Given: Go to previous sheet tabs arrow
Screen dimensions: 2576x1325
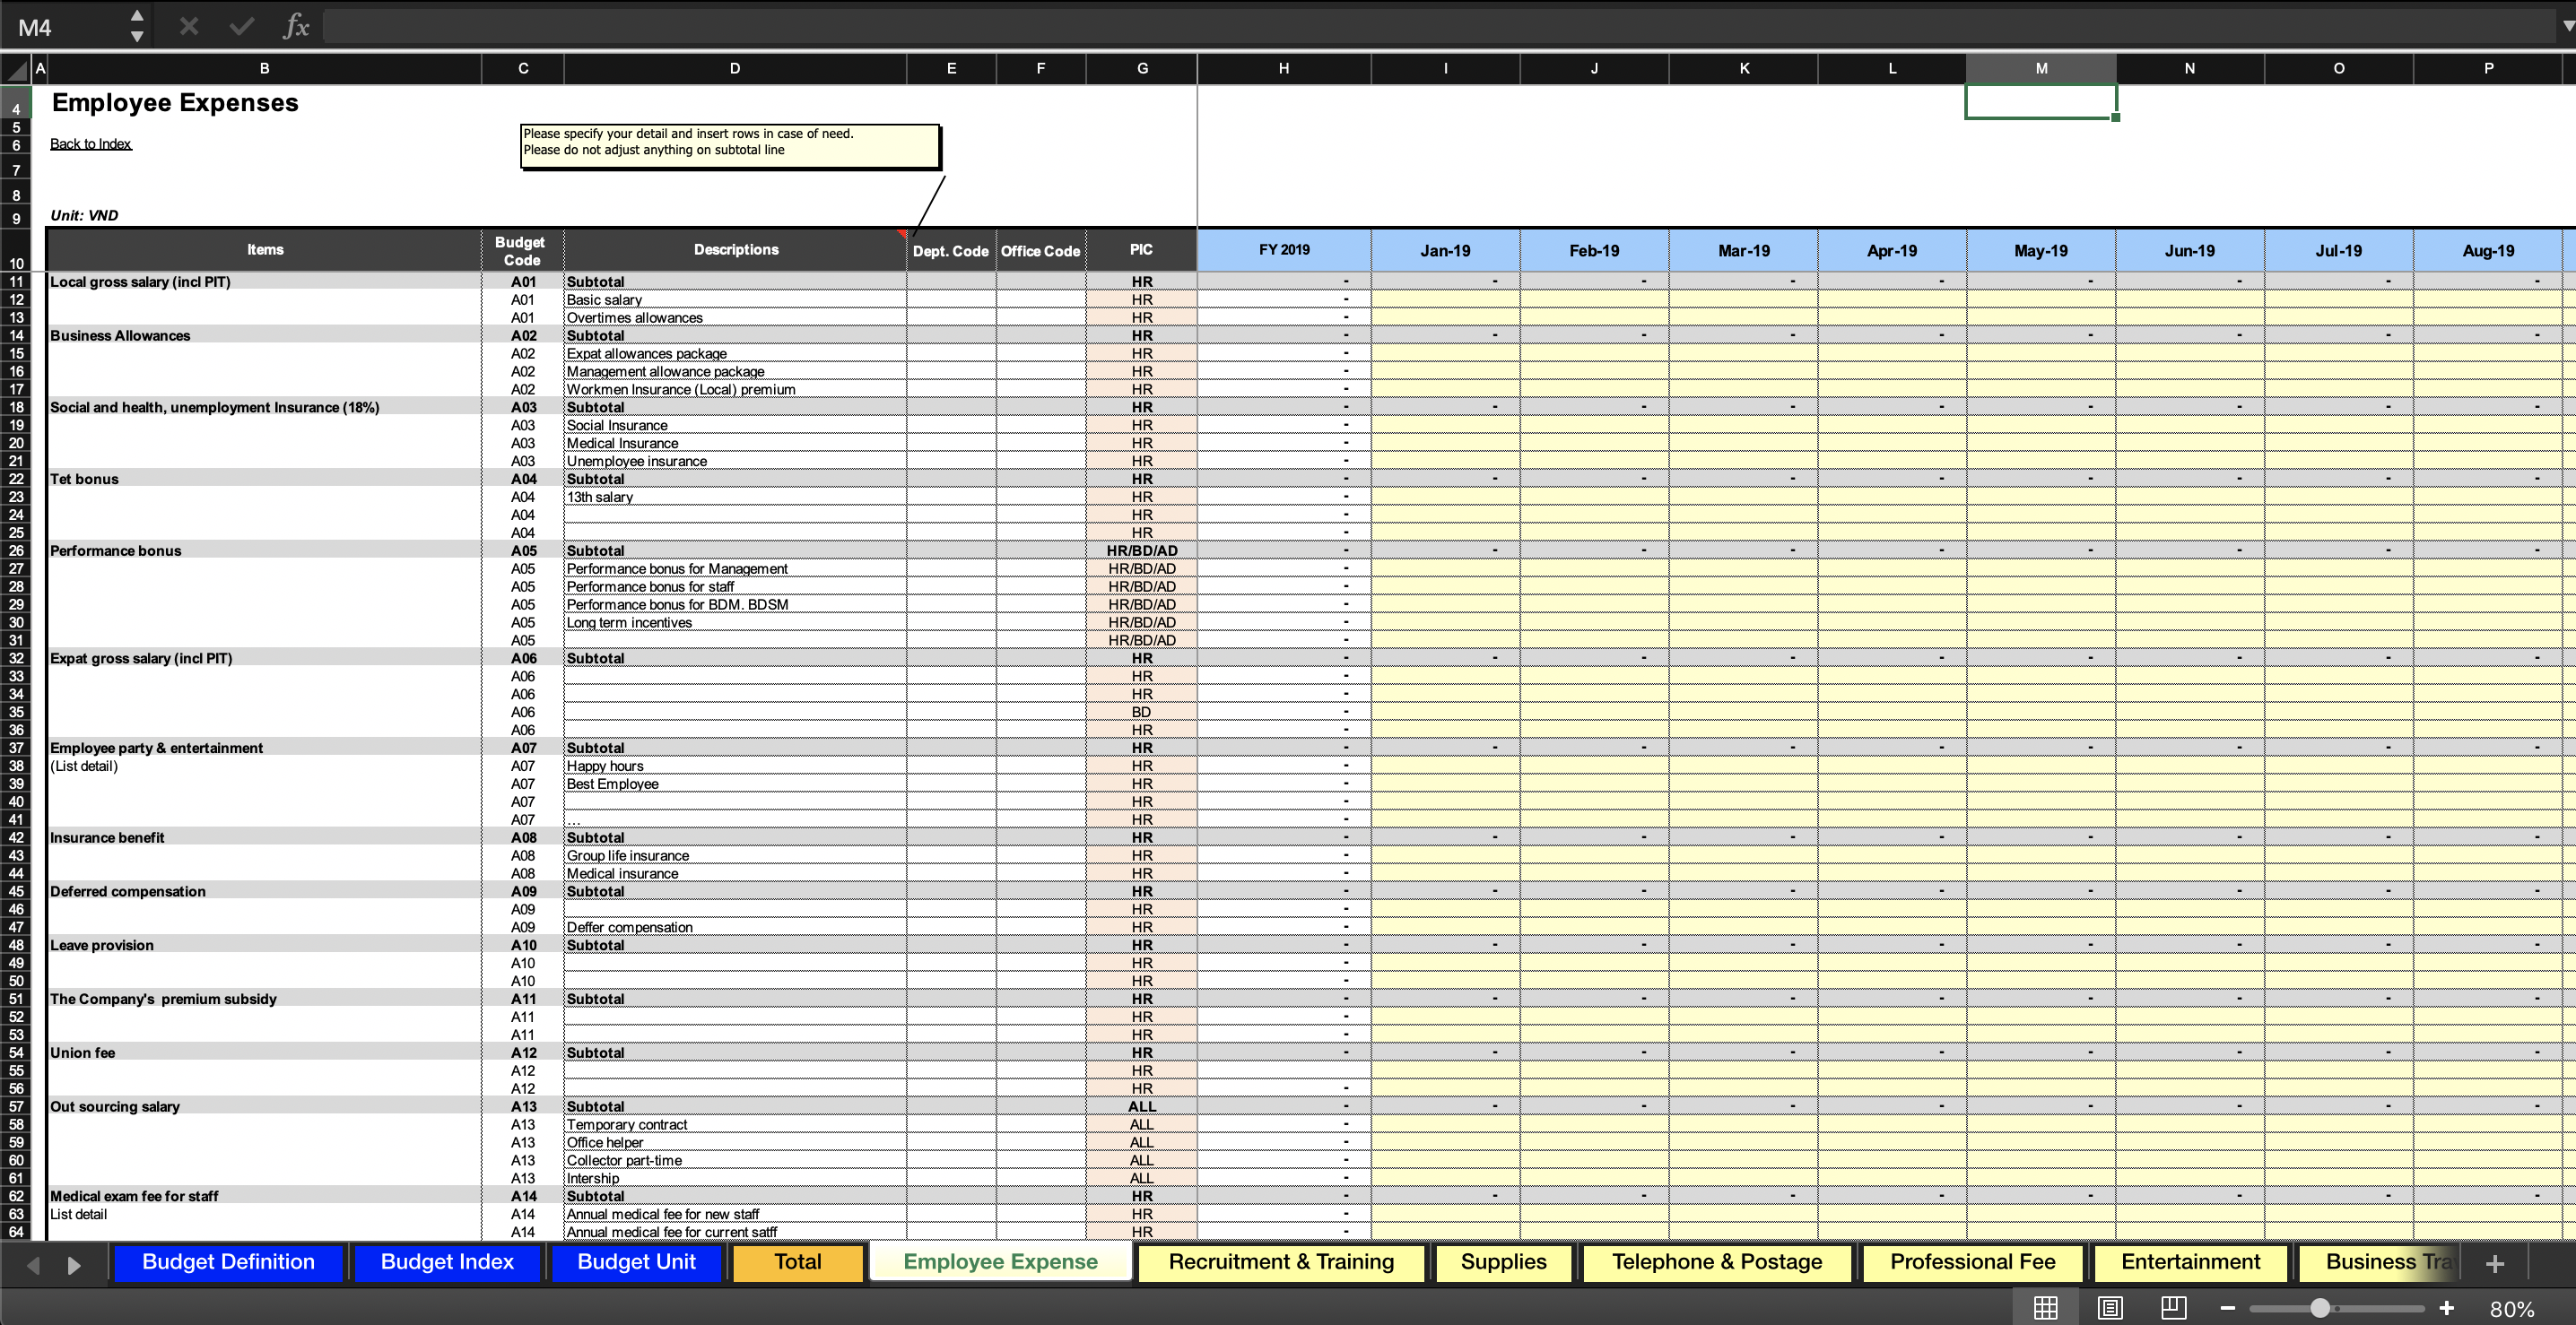Looking at the screenshot, I should (x=33, y=1265).
